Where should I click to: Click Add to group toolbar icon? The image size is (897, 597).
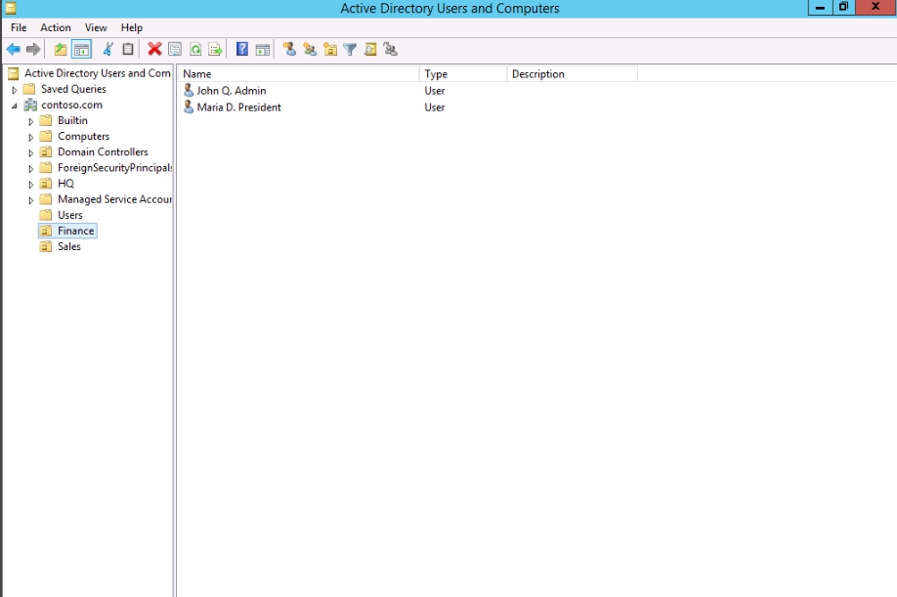click(x=390, y=50)
